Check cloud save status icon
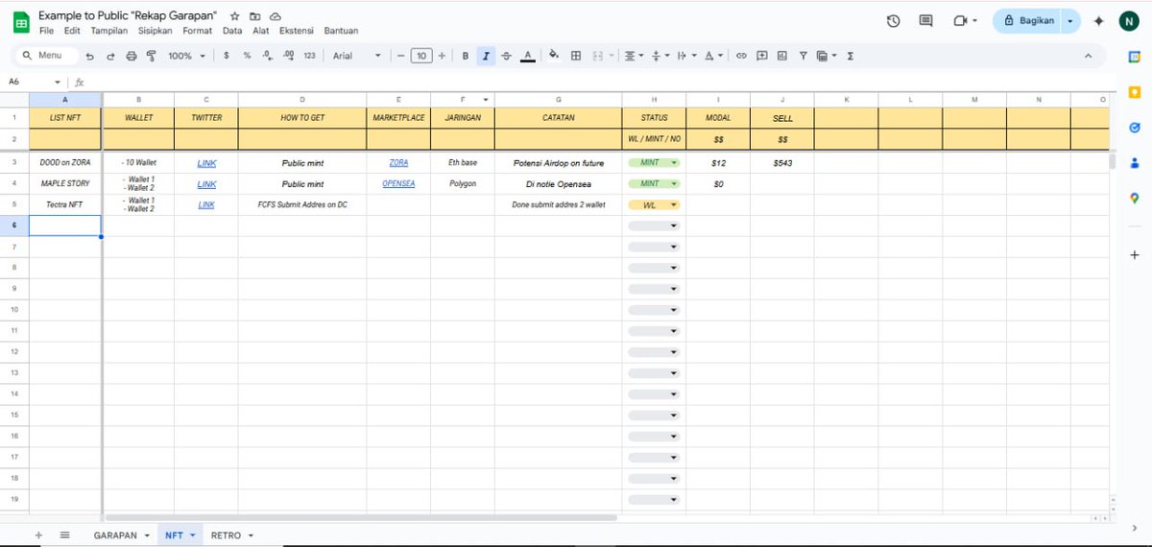The image size is (1152, 547). tap(276, 17)
